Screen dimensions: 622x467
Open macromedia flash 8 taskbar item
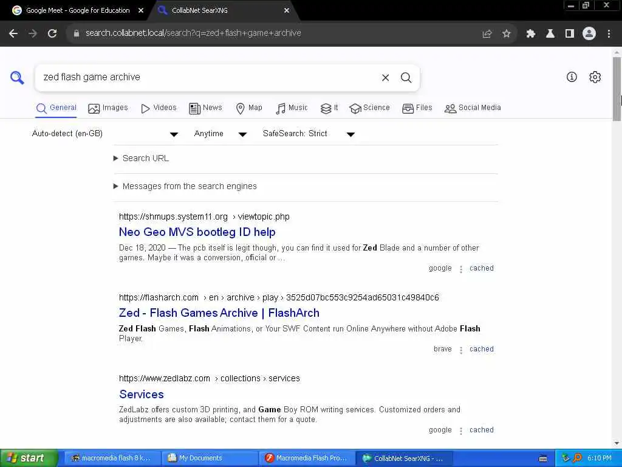point(111,458)
